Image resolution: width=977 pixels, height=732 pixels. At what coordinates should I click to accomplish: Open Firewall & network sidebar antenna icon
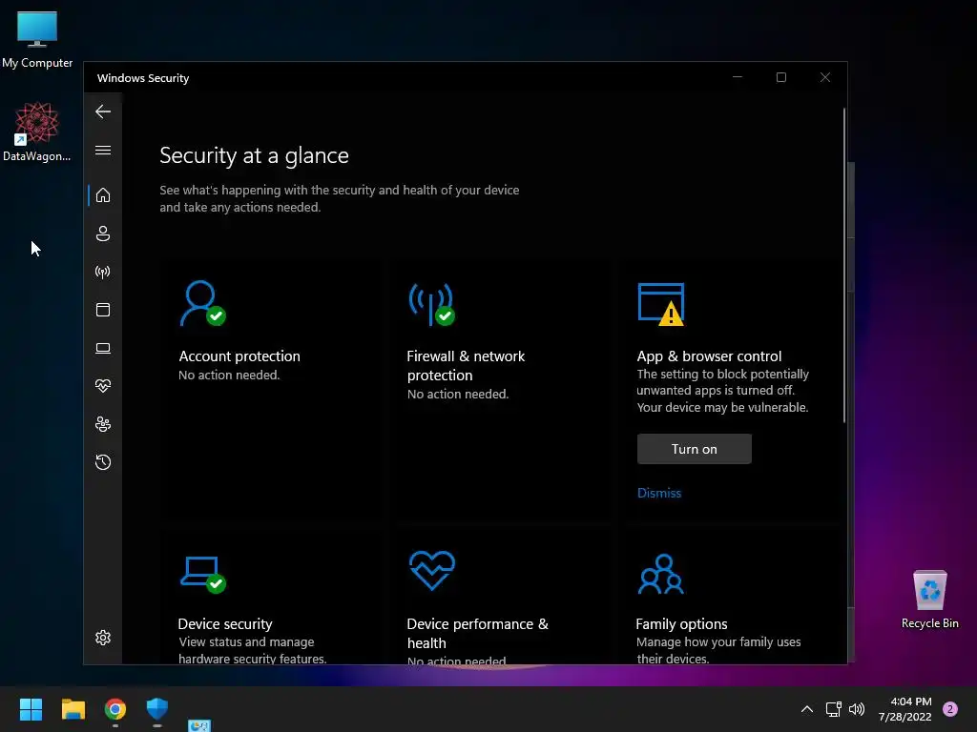coord(103,272)
